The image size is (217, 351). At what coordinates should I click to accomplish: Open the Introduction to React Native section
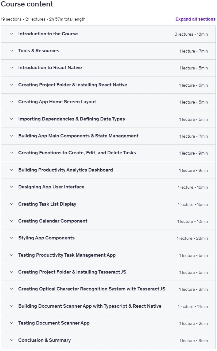click(x=108, y=68)
